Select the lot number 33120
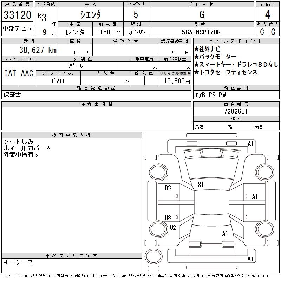 (17, 15)
